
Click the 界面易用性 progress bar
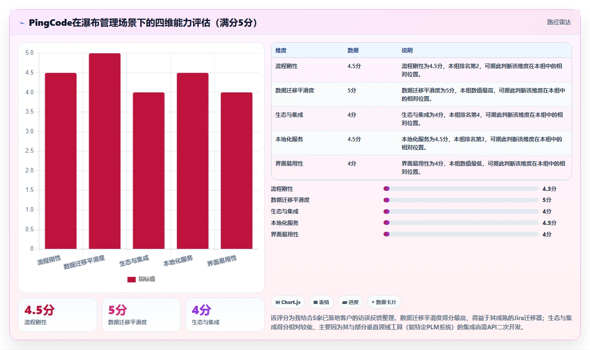461,234
